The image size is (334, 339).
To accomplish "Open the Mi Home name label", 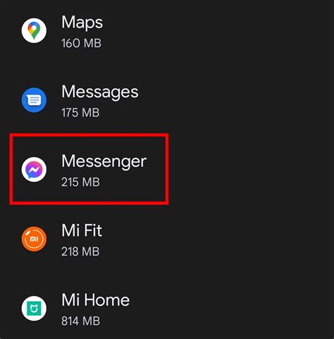I will 96,300.
